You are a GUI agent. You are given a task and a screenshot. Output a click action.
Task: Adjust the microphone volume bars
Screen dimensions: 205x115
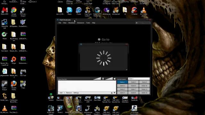pyautogui.click(x=97, y=79)
